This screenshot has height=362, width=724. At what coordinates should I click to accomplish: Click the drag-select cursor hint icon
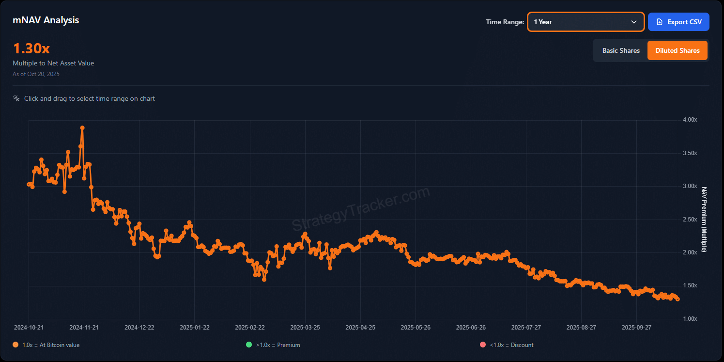pyautogui.click(x=16, y=98)
